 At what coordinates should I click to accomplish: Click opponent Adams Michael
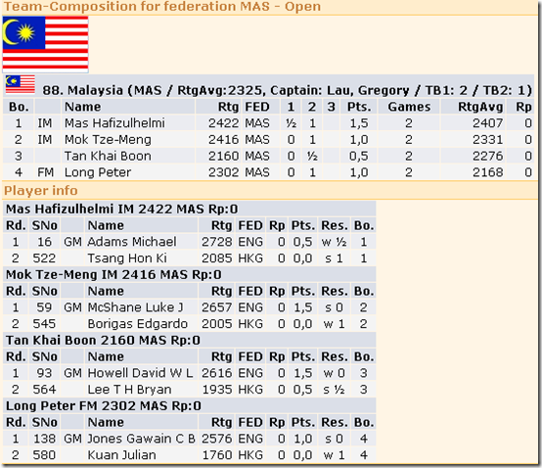point(132,242)
